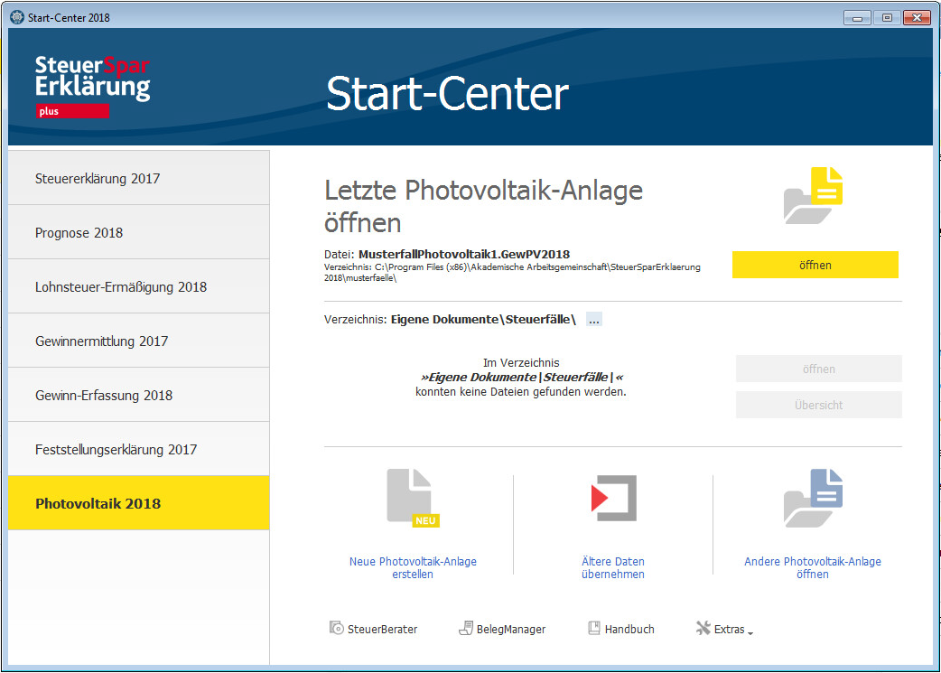Click Neue Photovoltaik-Anlage erstellen link
This screenshot has height=673, width=941.
pos(413,567)
